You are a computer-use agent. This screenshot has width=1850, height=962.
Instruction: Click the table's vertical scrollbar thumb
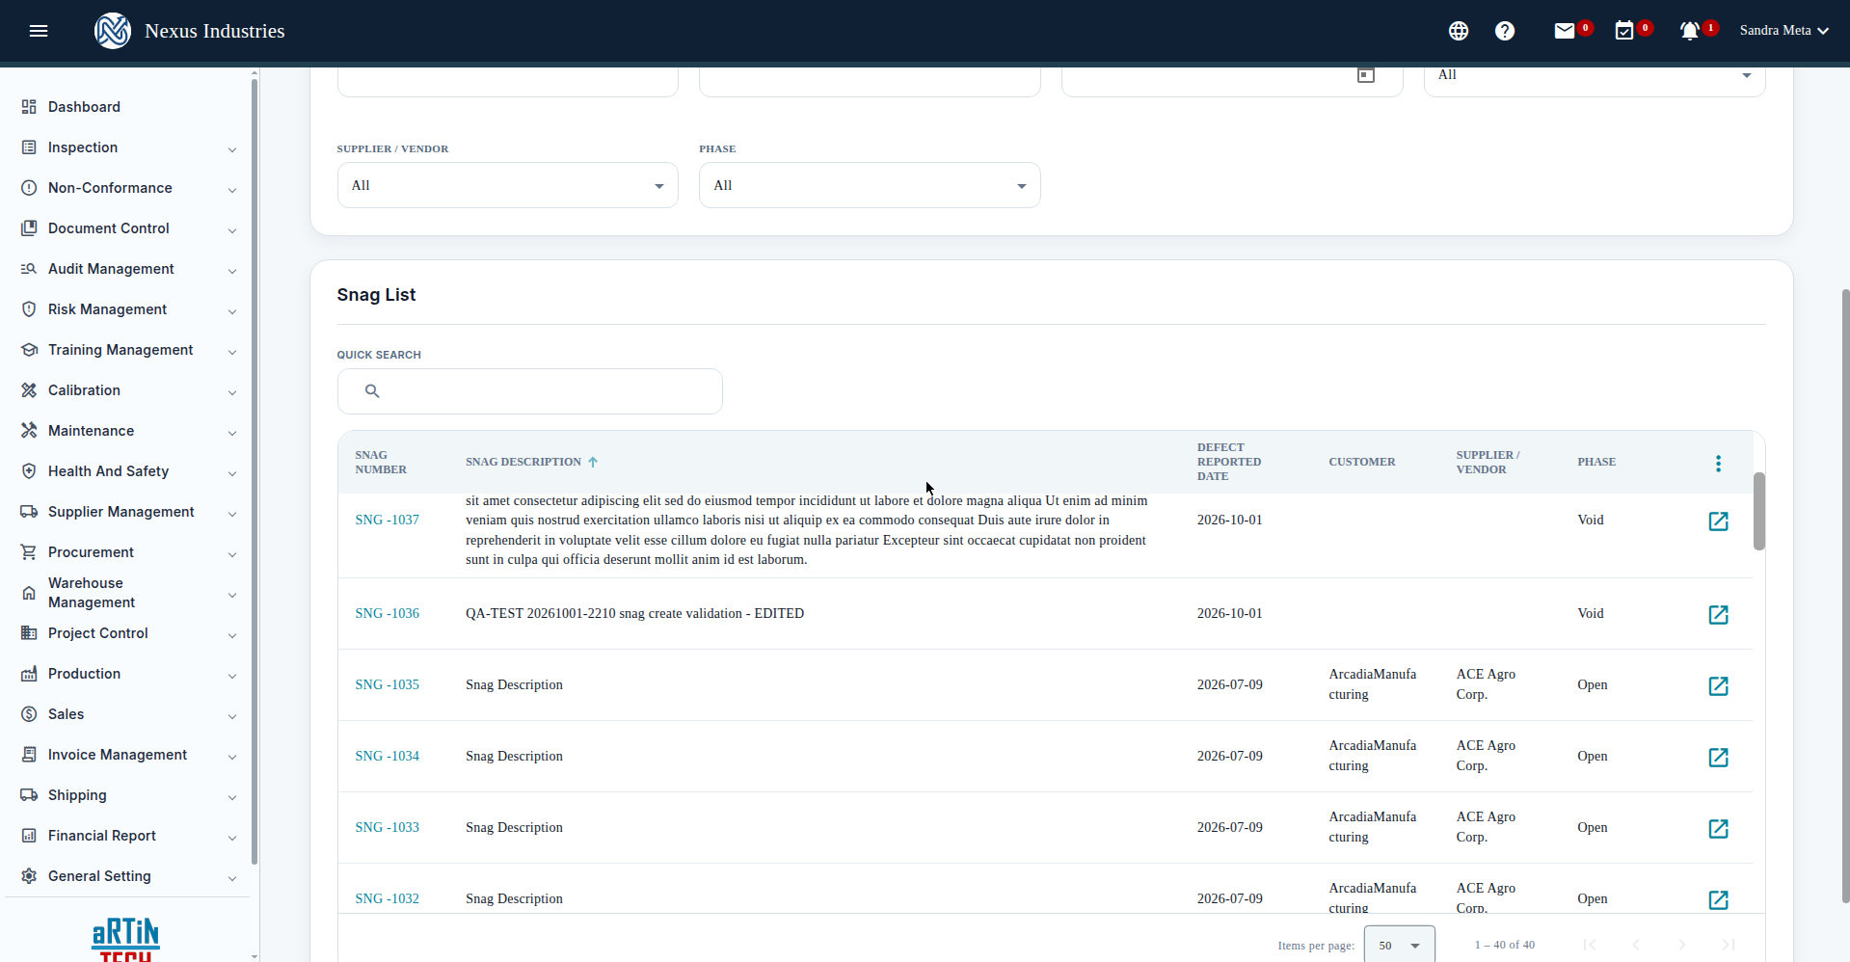(x=1758, y=511)
